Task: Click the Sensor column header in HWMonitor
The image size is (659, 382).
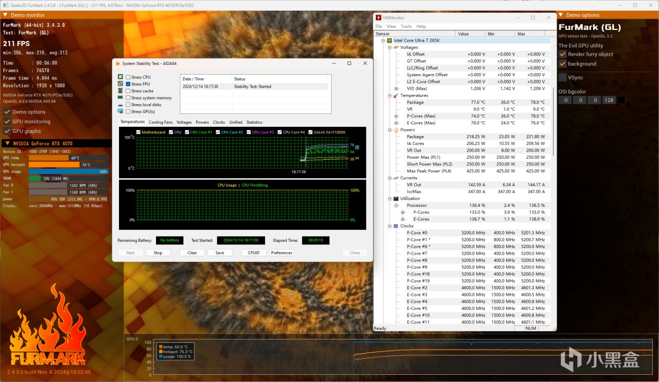Action: pos(415,34)
